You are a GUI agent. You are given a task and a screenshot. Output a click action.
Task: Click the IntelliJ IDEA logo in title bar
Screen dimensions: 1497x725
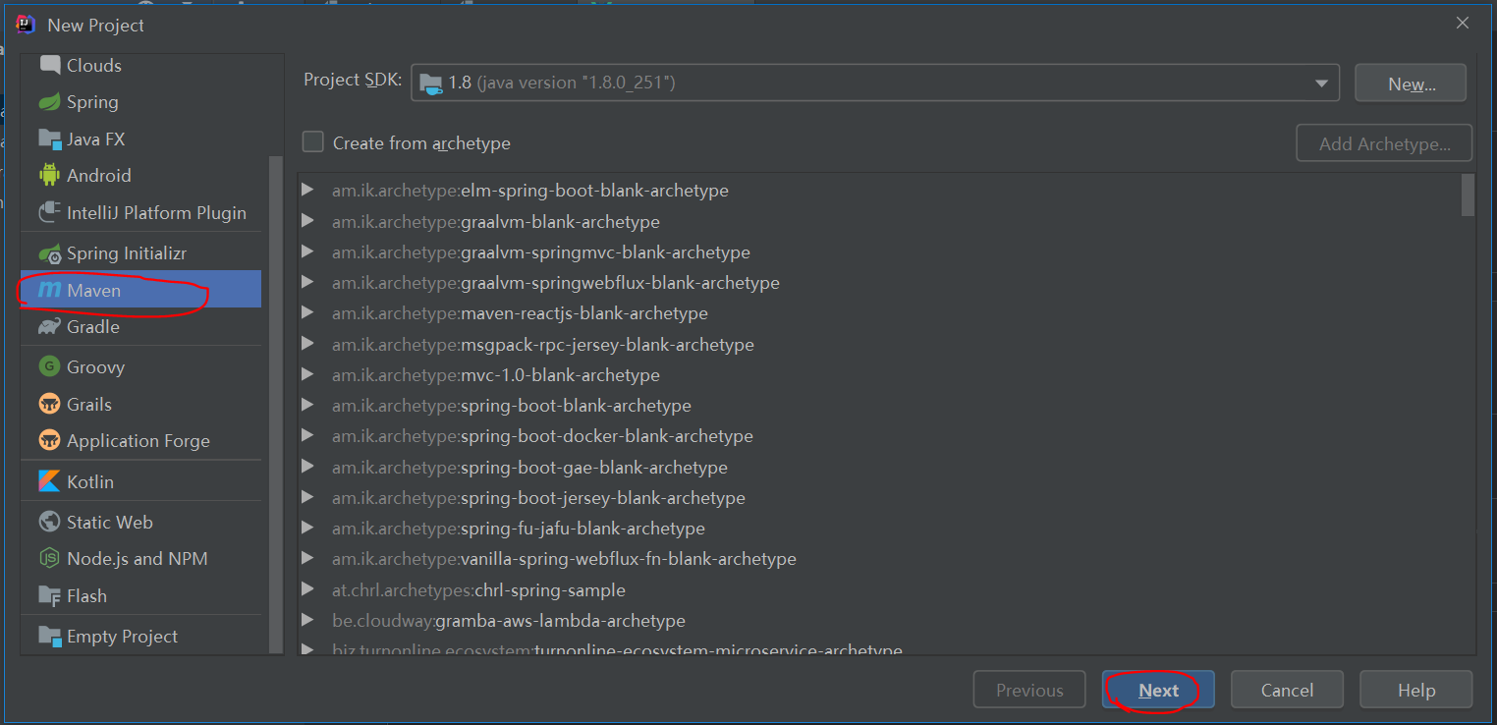pyautogui.click(x=26, y=25)
